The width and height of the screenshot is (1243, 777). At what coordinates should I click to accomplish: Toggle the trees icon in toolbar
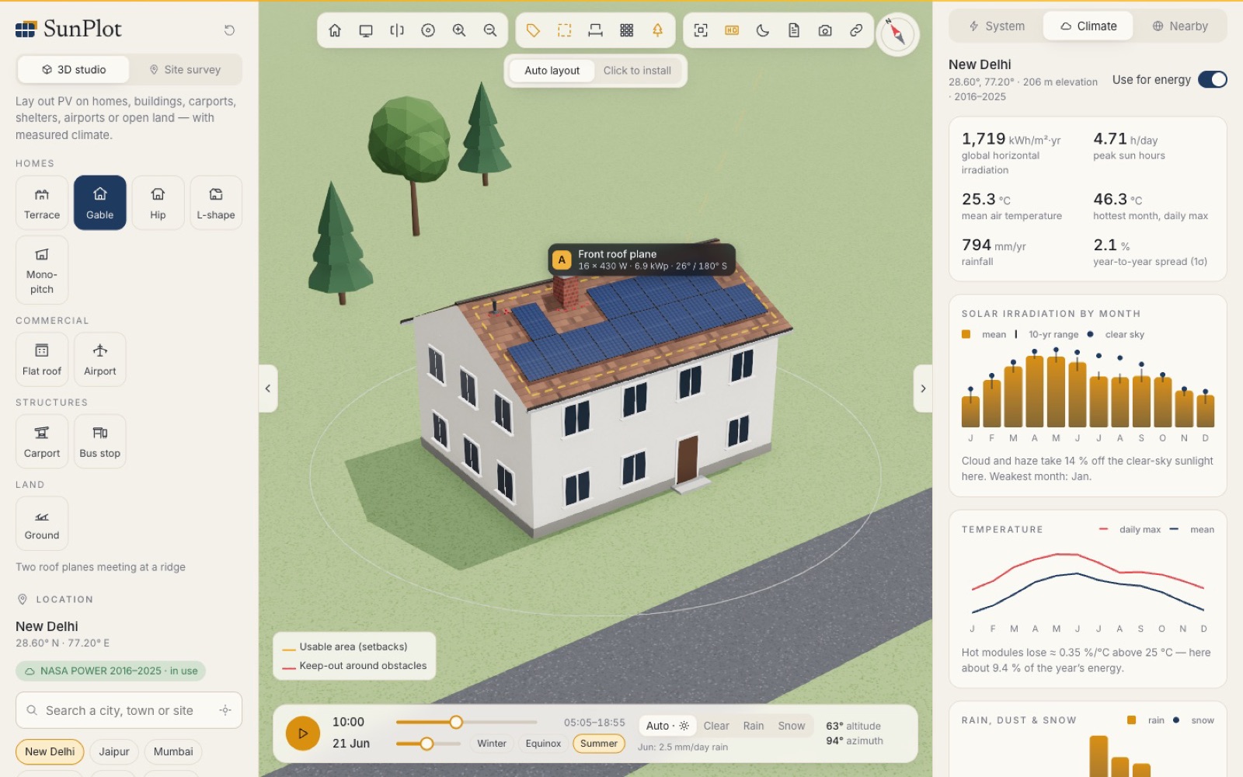[658, 30]
